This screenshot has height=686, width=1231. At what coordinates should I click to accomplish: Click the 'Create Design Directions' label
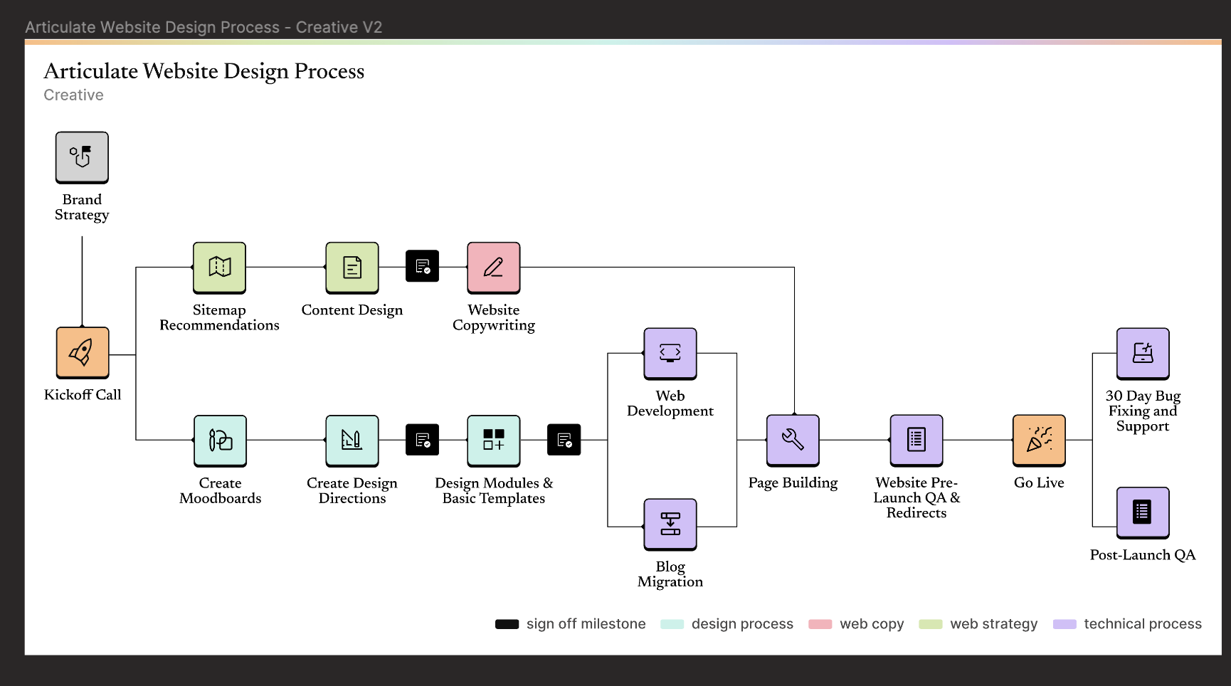352,490
